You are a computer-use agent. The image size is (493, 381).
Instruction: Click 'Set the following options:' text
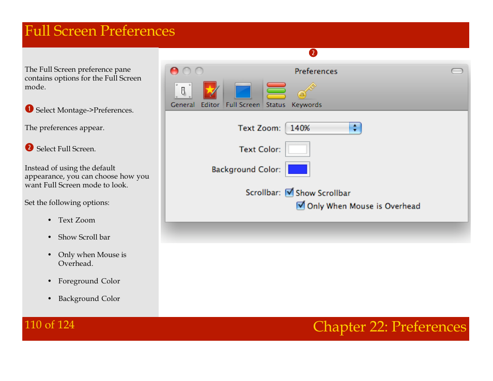[67, 202]
